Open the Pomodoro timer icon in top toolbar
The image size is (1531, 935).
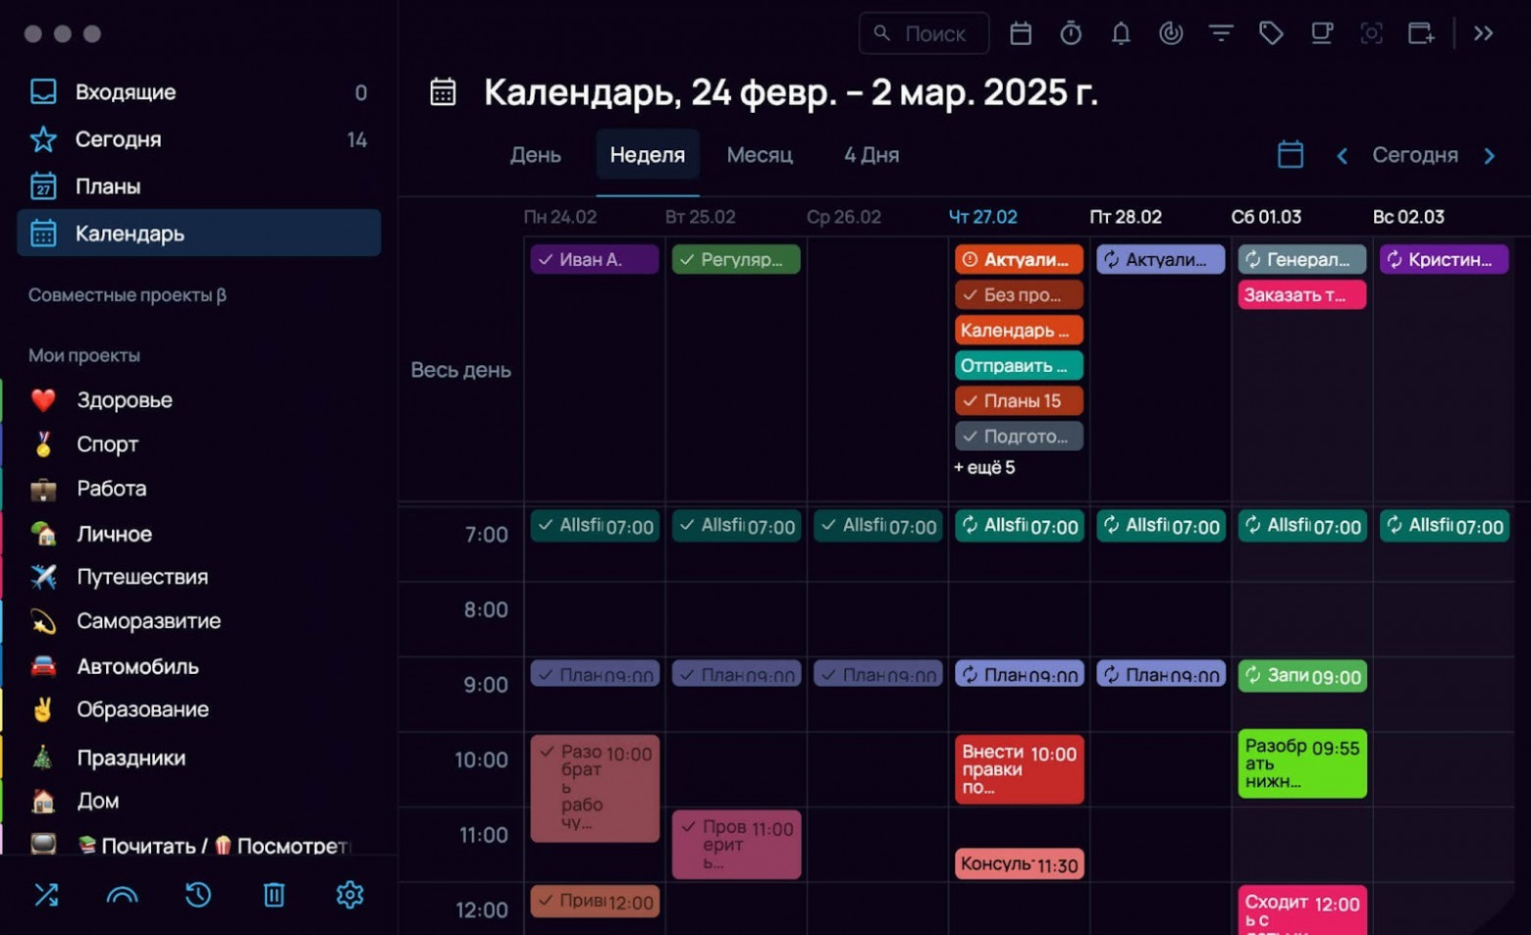tap(1071, 32)
